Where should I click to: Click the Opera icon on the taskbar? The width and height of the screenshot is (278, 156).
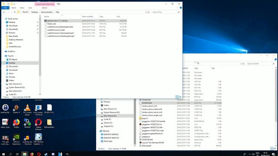point(39,154)
